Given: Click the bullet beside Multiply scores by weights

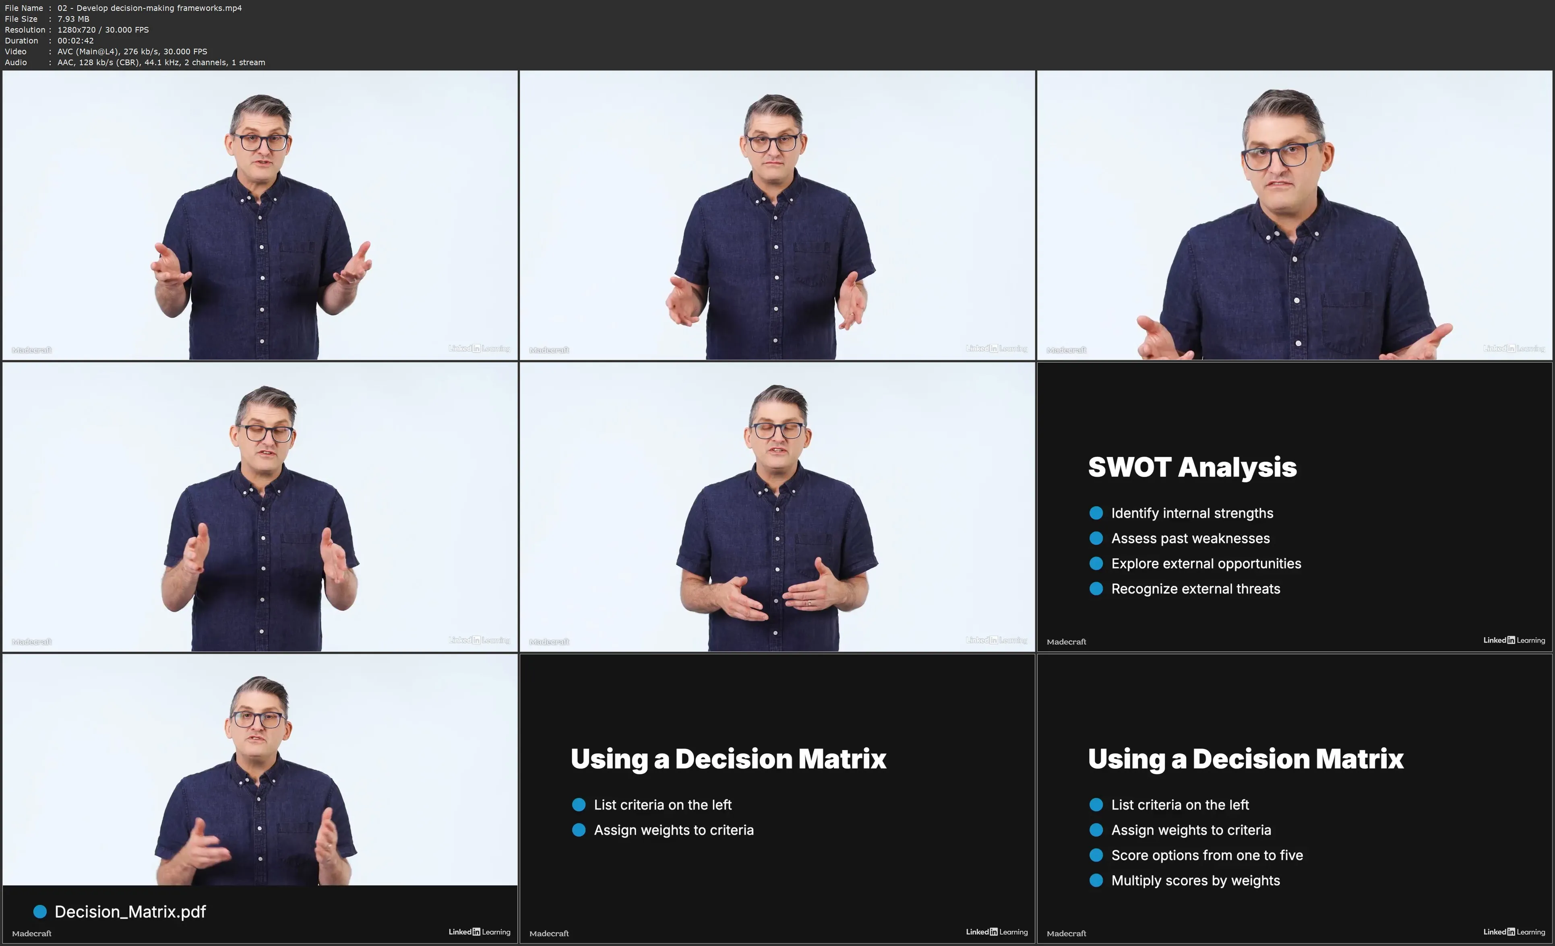Looking at the screenshot, I should [1096, 880].
